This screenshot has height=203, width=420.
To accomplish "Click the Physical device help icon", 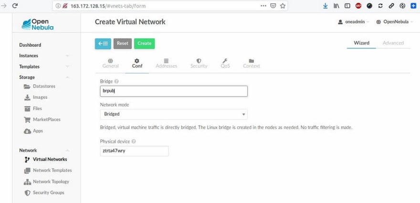I will (x=134, y=141).
